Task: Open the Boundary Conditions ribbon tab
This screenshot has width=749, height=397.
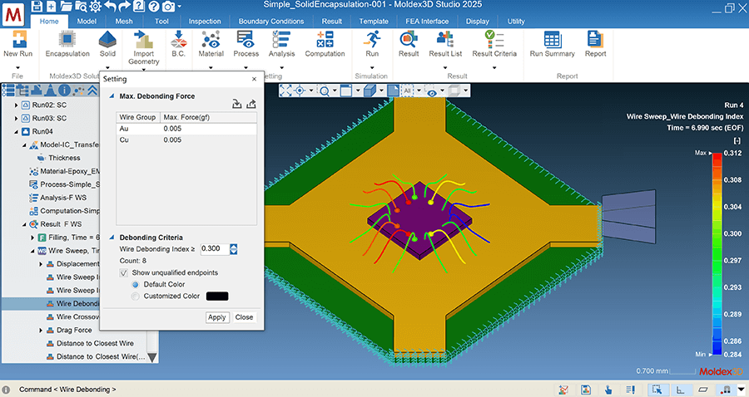Action: (270, 21)
